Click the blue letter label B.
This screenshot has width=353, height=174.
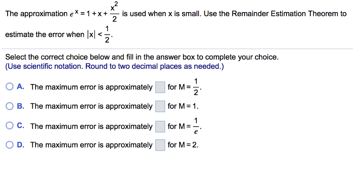21,106
